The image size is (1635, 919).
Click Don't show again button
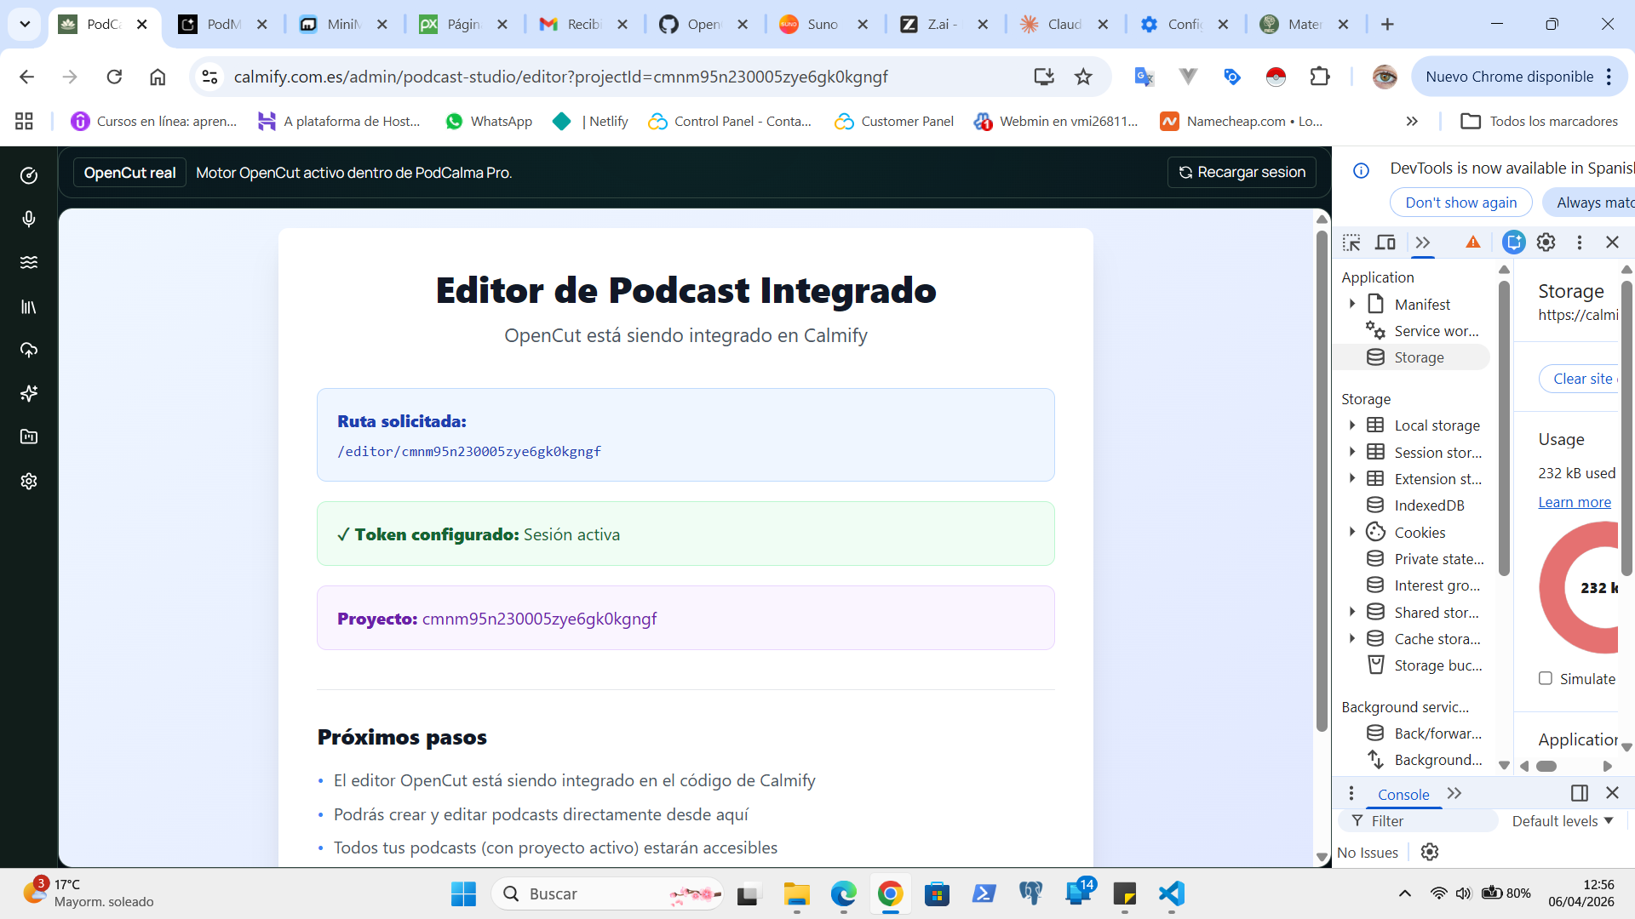[1461, 203]
